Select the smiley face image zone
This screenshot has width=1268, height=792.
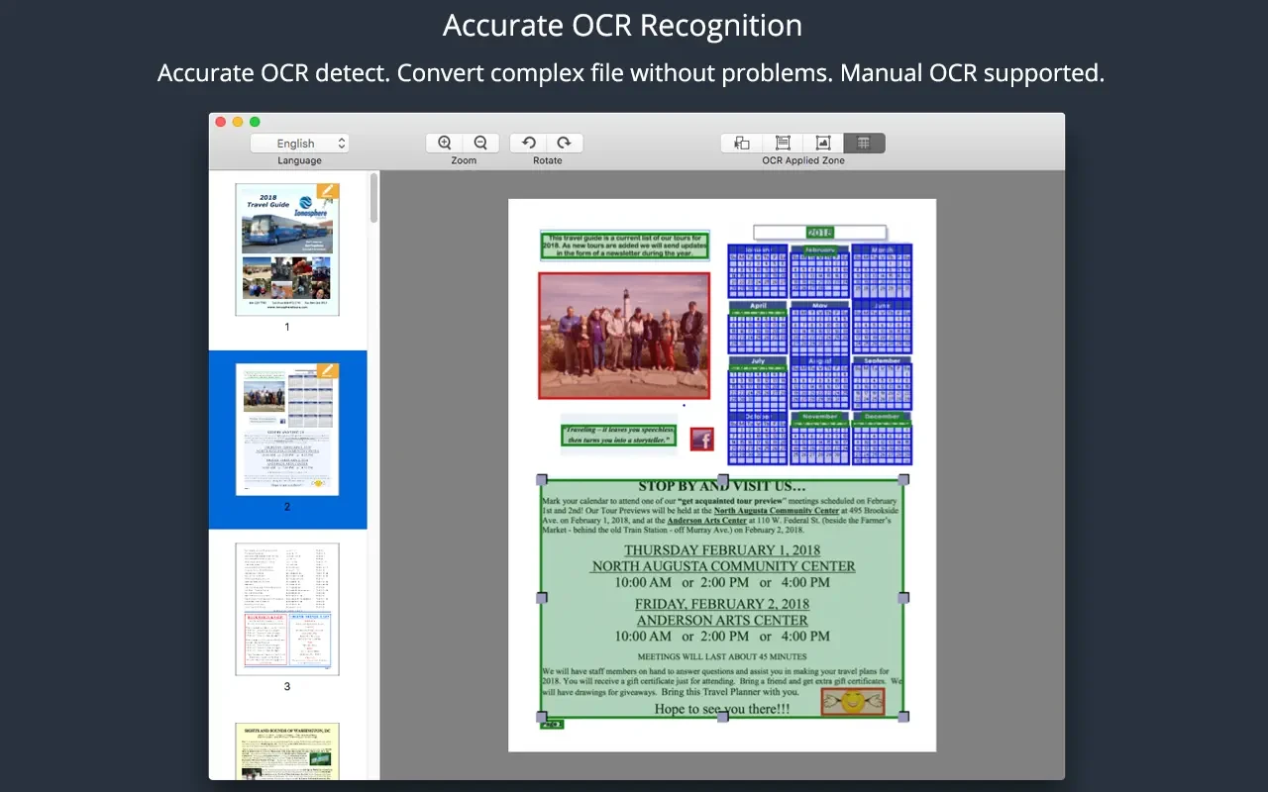852,702
